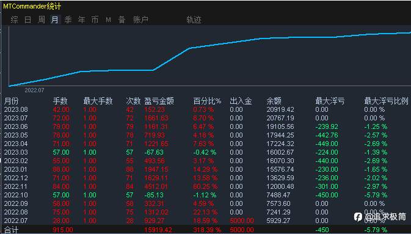
Task: Click the total lots 915.00
Action: (x=63, y=230)
